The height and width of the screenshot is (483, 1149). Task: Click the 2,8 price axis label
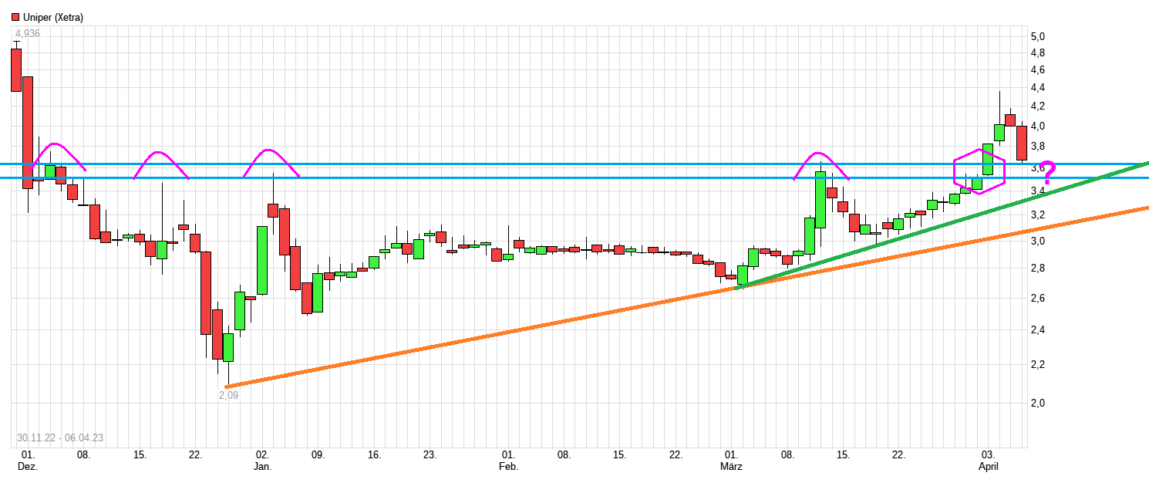[x=1037, y=268]
